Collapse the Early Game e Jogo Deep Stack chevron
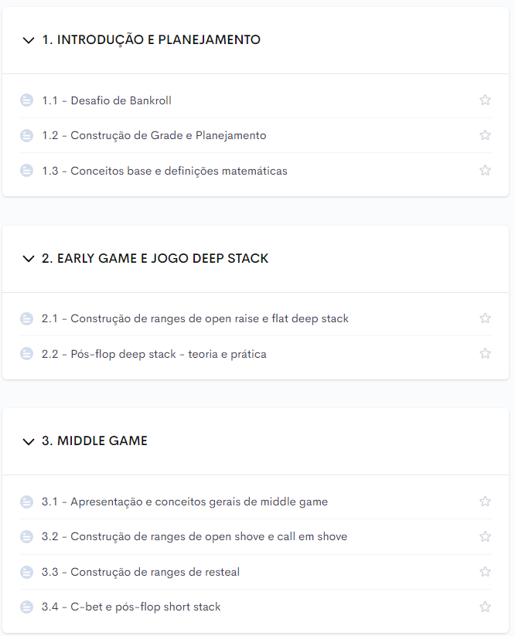515x636 pixels. point(29,259)
